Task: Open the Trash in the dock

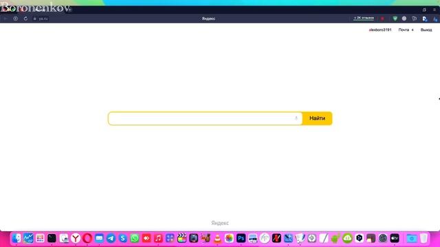Action: click(423, 238)
